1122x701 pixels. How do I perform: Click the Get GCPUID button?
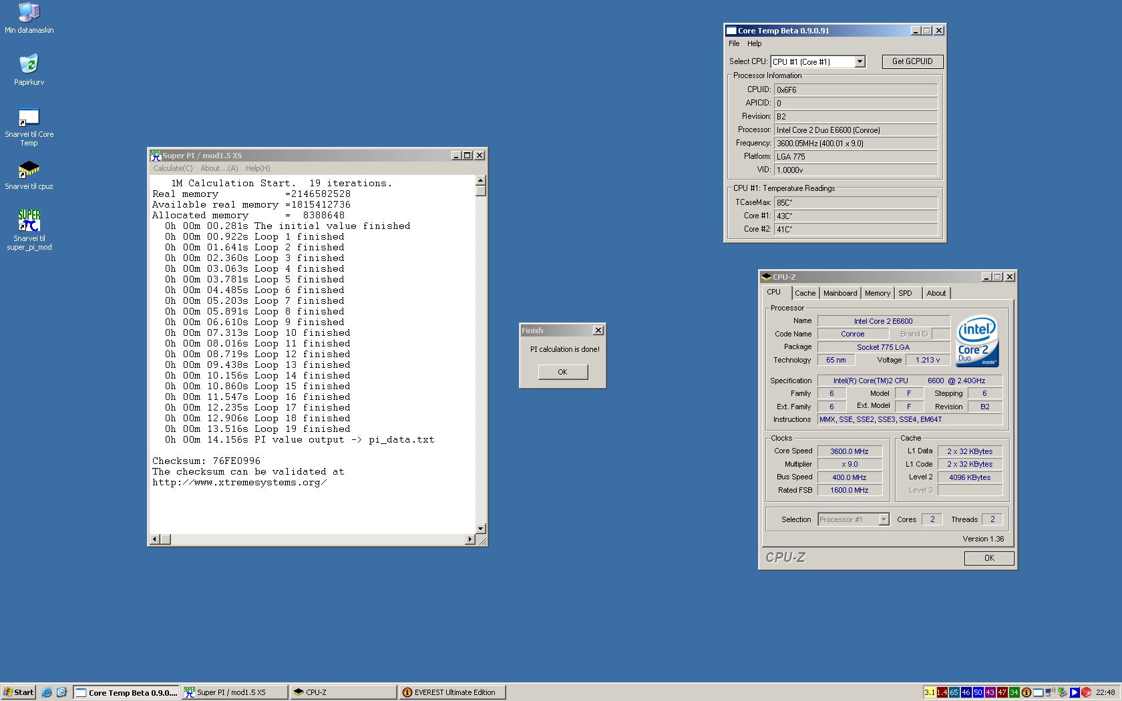coord(912,61)
